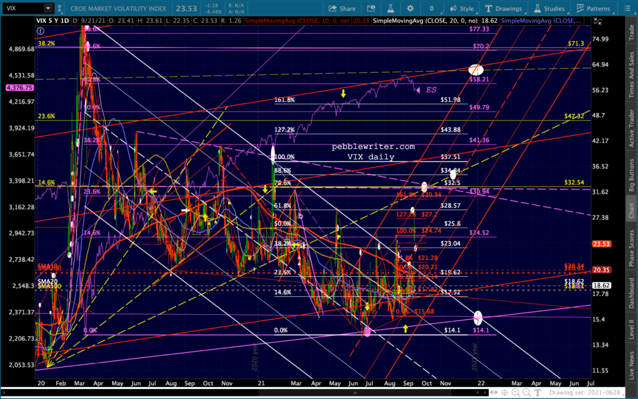Viewport: 638px width, 399px height.
Task: Open chart settings gear icon
Action: 410,9
